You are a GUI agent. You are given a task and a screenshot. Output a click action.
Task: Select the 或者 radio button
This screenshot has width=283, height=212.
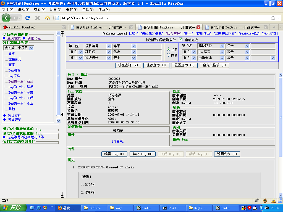(x=168, y=55)
